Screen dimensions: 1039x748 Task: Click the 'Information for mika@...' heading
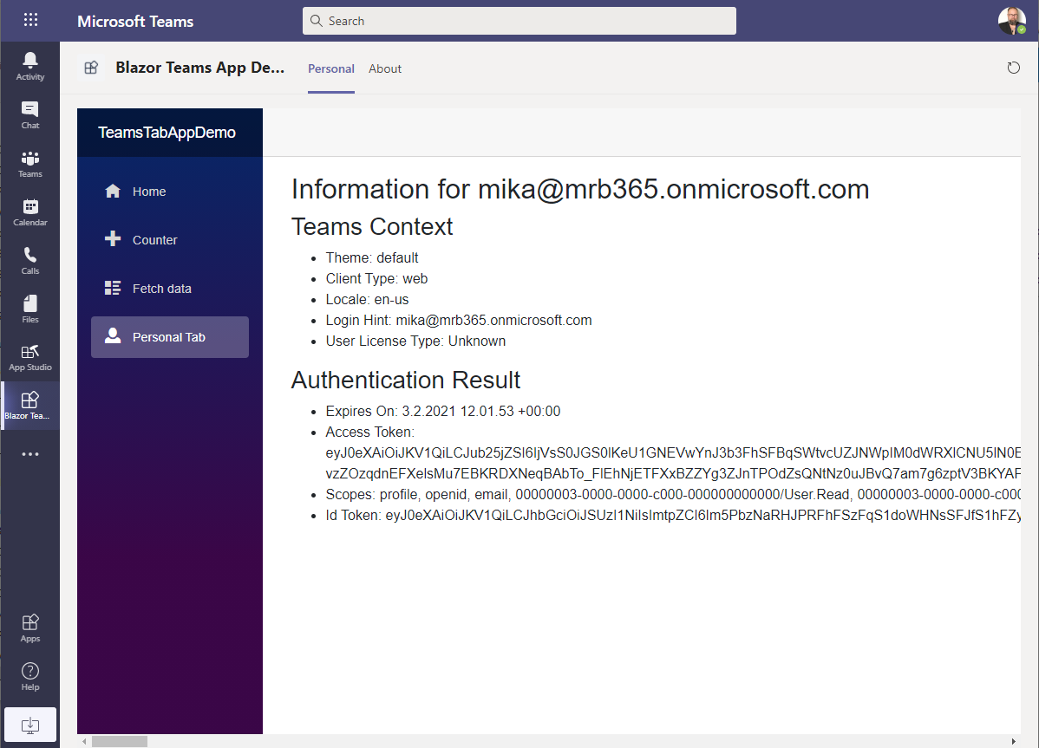[580, 189]
